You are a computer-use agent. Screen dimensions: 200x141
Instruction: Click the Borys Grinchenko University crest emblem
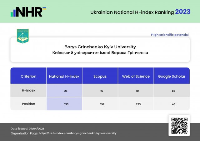coord(23,36)
